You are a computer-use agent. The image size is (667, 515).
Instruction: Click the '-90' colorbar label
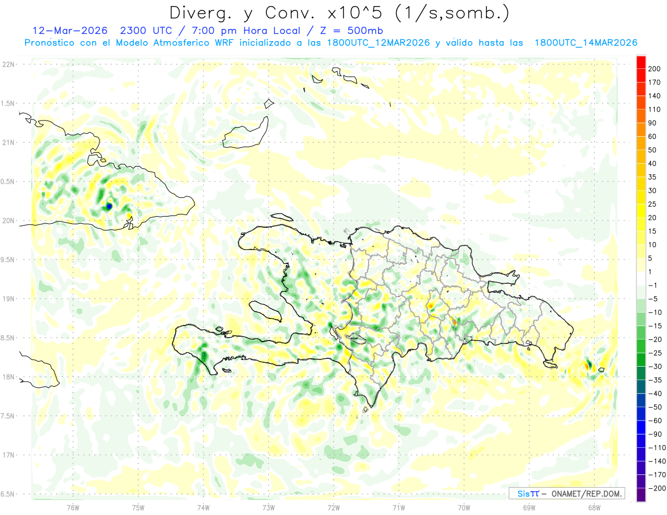pos(655,434)
